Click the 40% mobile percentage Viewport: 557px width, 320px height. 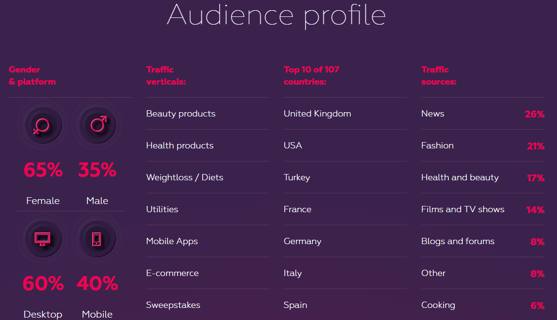click(x=97, y=283)
